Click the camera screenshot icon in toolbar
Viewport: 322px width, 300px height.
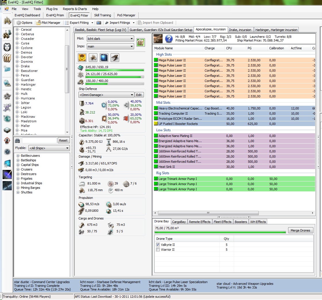pyautogui.click(x=99, y=23)
